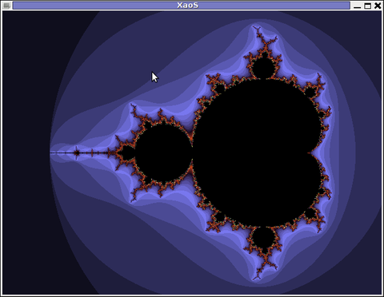Click the small black bulb at the cardioid's lower right
The image size is (384, 297).
coord(310,213)
